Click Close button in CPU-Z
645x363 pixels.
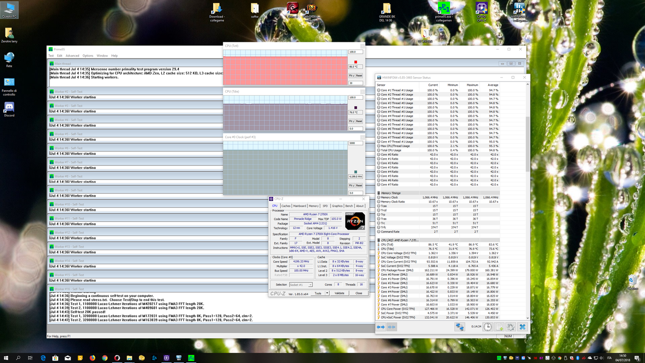[359, 293]
